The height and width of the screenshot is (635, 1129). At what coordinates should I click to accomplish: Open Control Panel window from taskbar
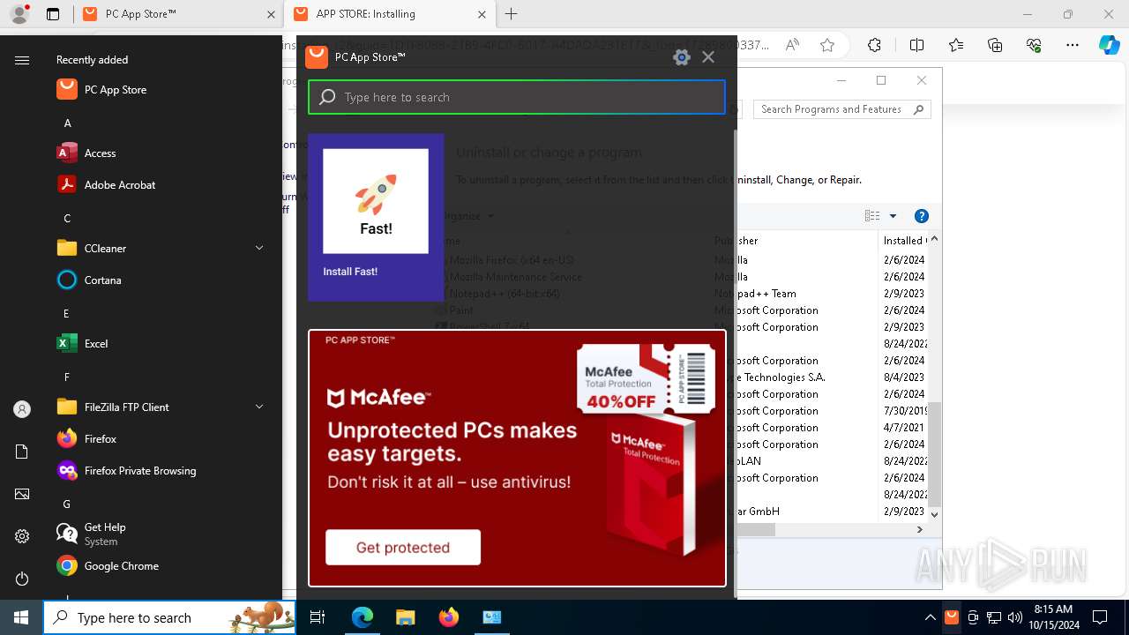tap(491, 617)
